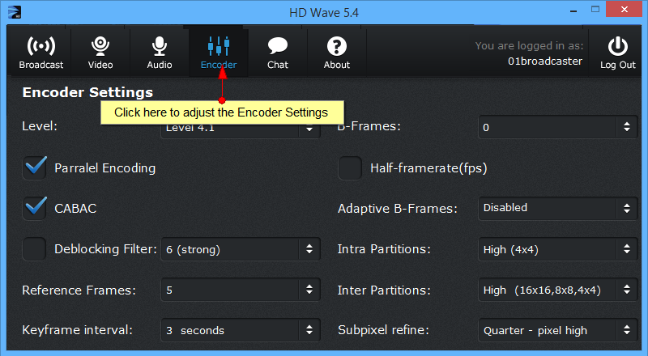Click HD Wave app logo icon

(x=15, y=12)
